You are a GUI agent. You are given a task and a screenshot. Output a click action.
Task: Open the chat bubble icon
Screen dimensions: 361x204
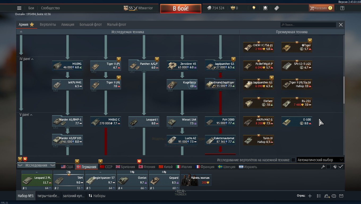click(334, 196)
